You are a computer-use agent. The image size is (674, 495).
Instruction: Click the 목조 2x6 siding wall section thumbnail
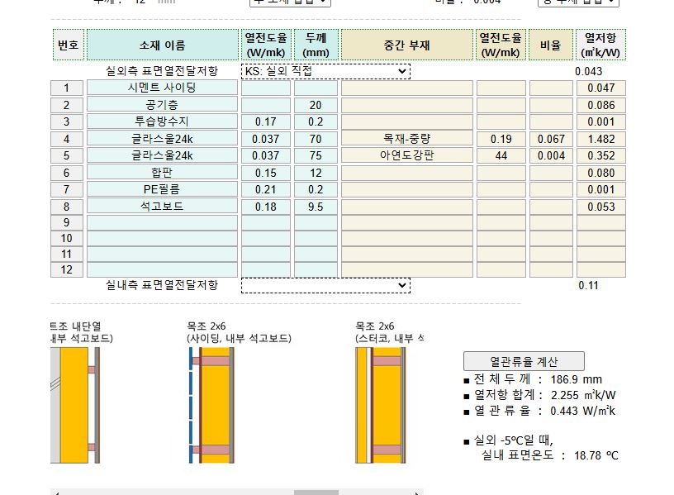pyautogui.click(x=211, y=405)
